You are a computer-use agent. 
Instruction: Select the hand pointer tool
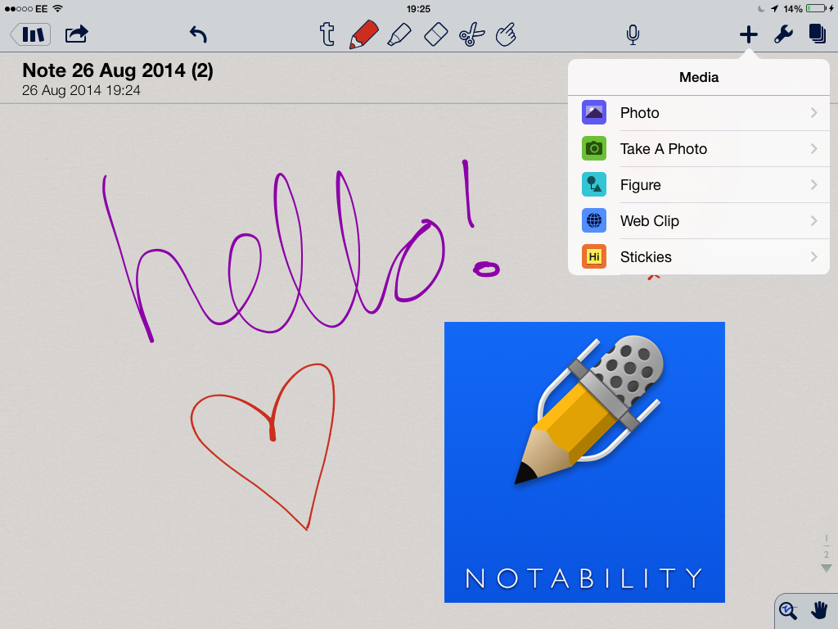506,34
